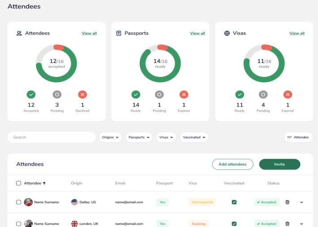Toggle the select-all checkbox in Attendee header
Screen dimensions: 318x227
19,183
